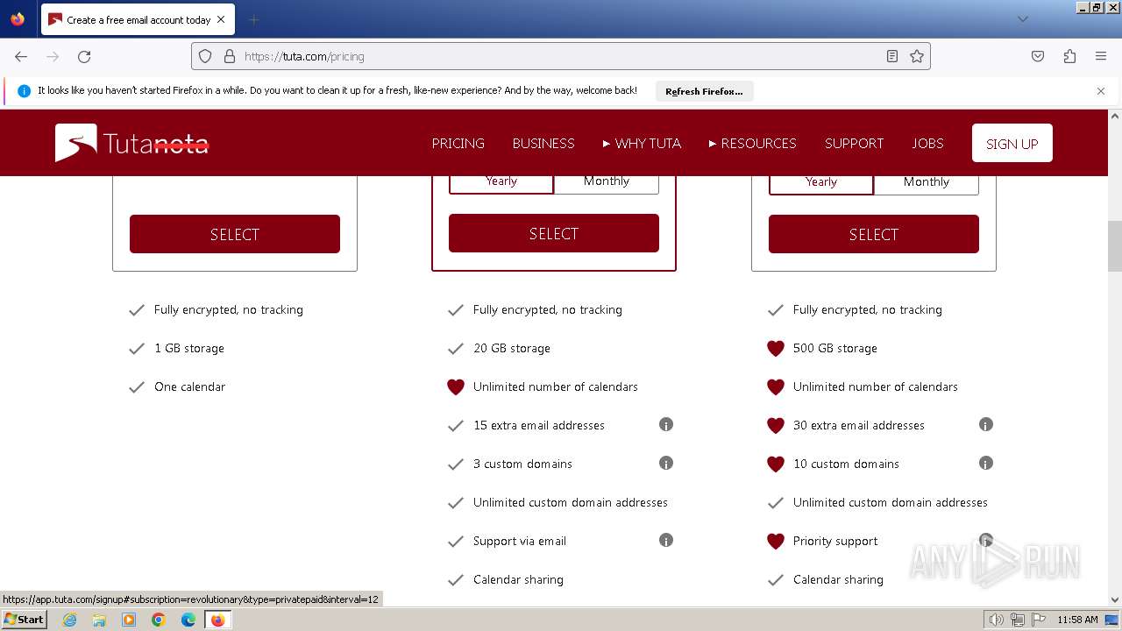This screenshot has height=631, width=1122.
Task: Info icon for 30 extra email addresses
Action: [986, 424]
